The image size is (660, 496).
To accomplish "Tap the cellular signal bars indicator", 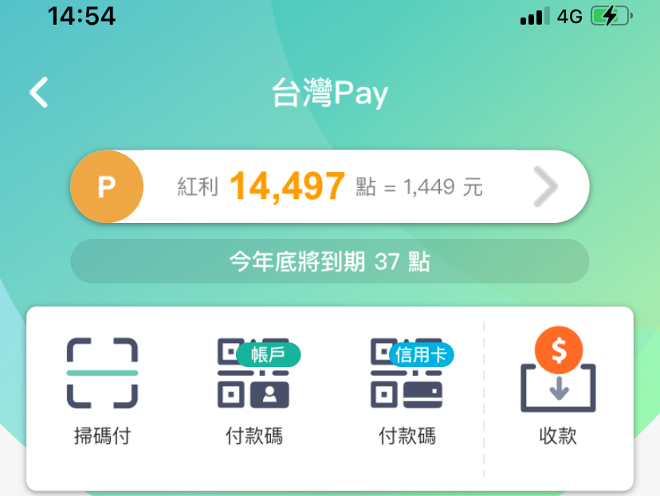I will (535, 17).
